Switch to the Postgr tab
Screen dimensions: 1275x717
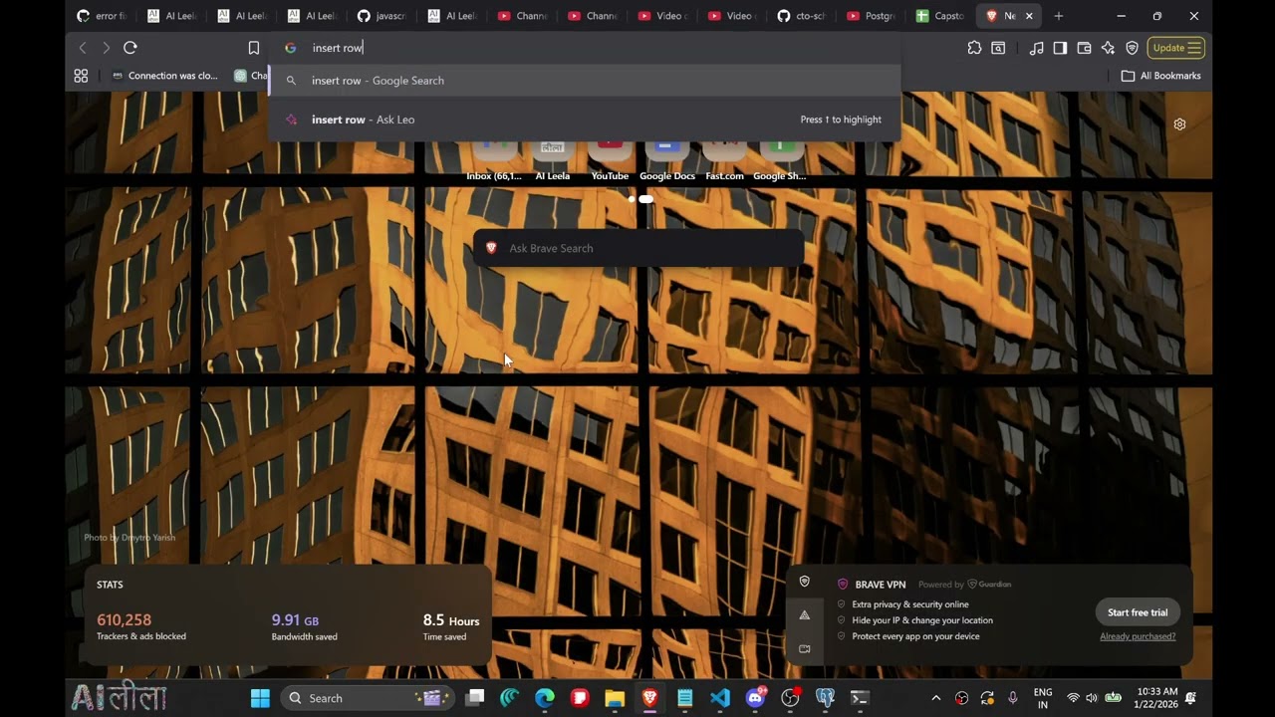click(x=869, y=16)
